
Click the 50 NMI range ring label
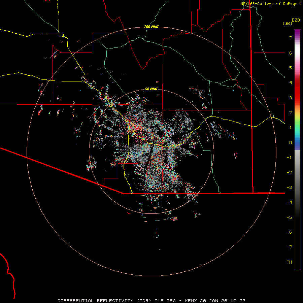pos(151,89)
